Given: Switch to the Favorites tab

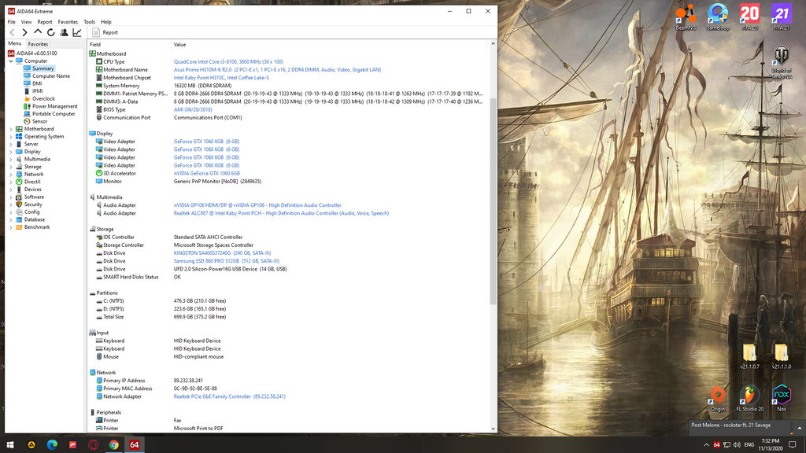Looking at the screenshot, I should click(38, 44).
